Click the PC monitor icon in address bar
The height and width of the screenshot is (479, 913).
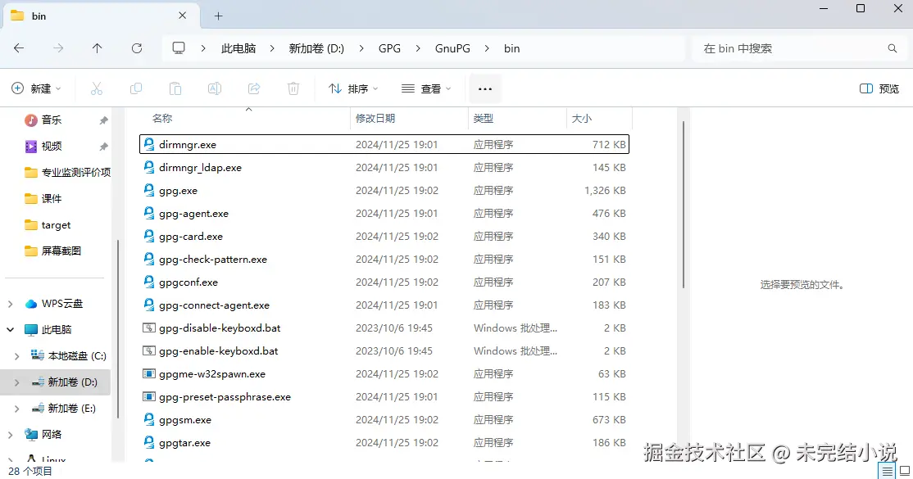point(179,48)
